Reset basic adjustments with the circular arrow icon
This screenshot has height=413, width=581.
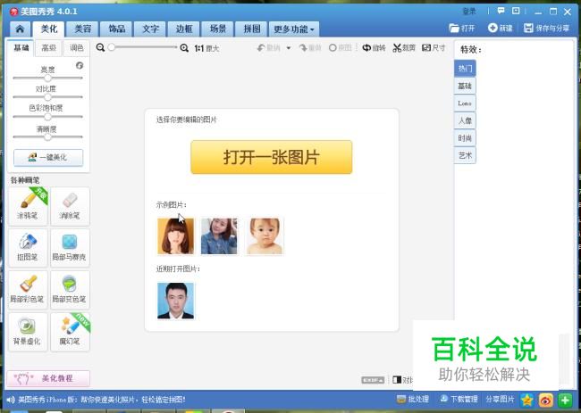point(80,65)
